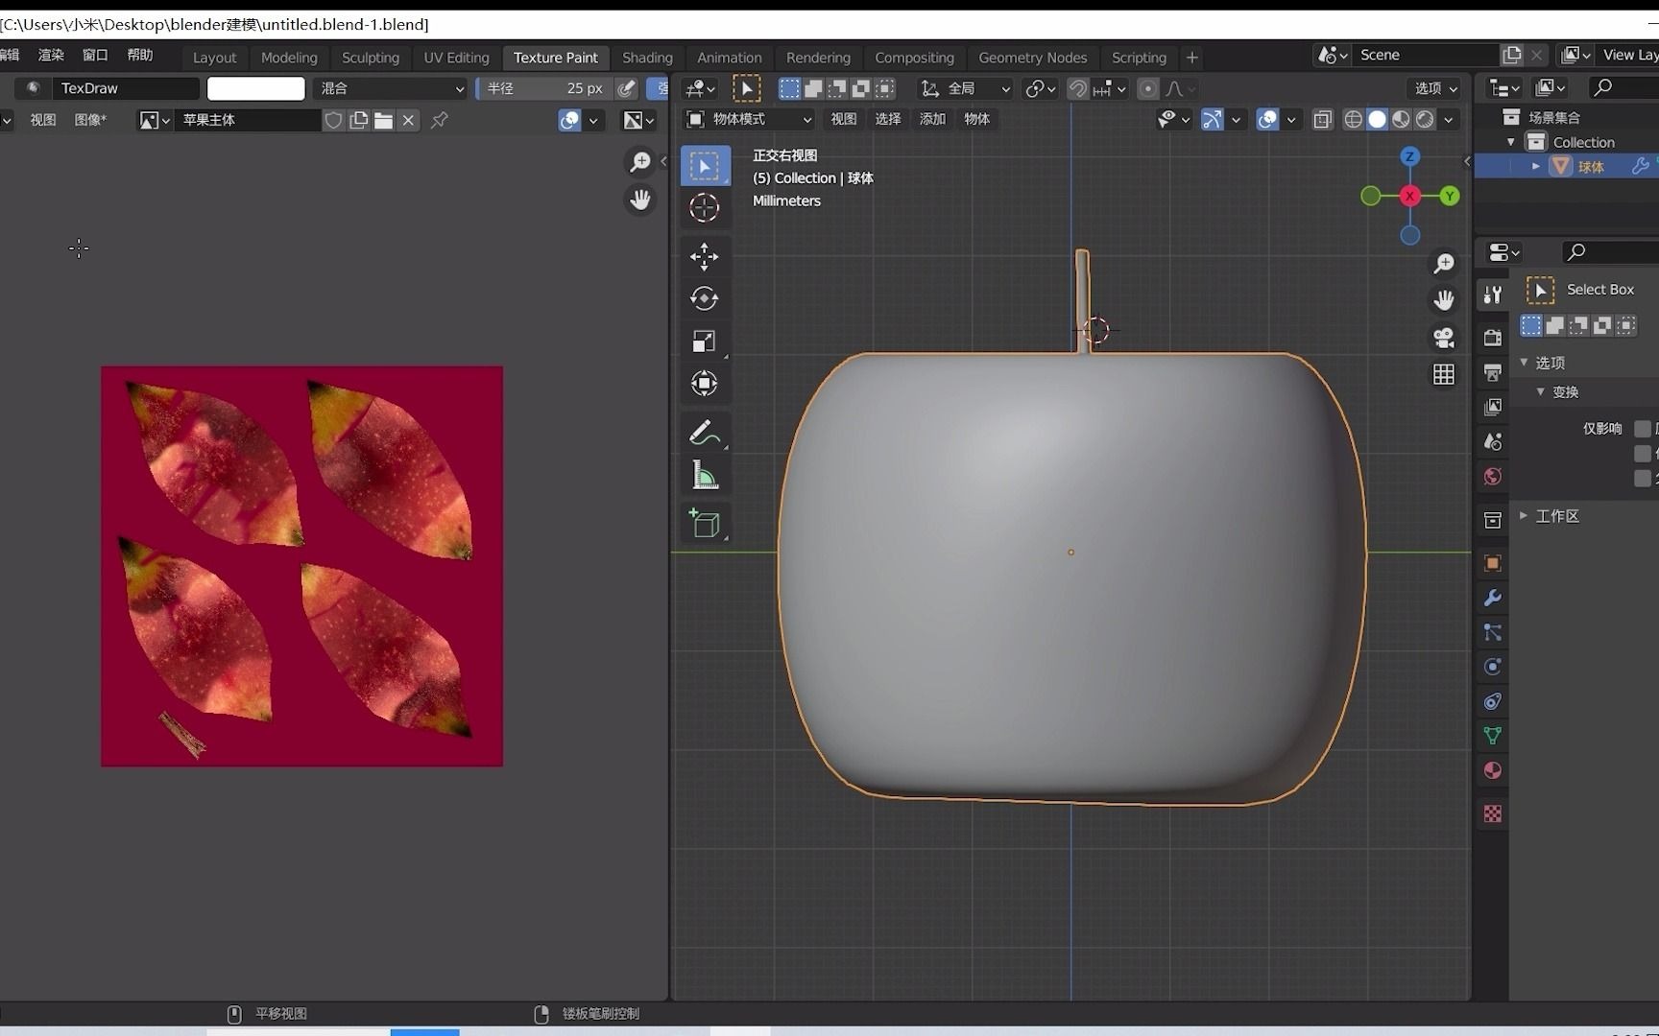Open the Render properties tab
Screen dimensions: 1659x1036
coord(1493,338)
